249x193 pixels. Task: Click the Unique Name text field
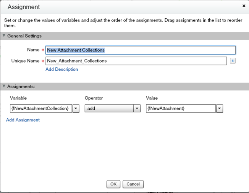[136, 61]
